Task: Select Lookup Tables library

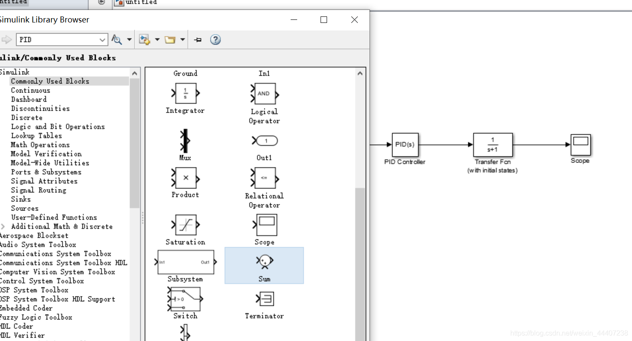Action: [x=36, y=136]
